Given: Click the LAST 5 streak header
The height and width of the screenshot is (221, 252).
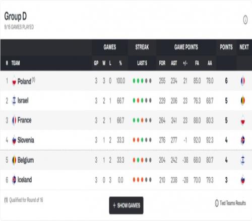Looking at the screenshot, I should [x=142, y=63].
